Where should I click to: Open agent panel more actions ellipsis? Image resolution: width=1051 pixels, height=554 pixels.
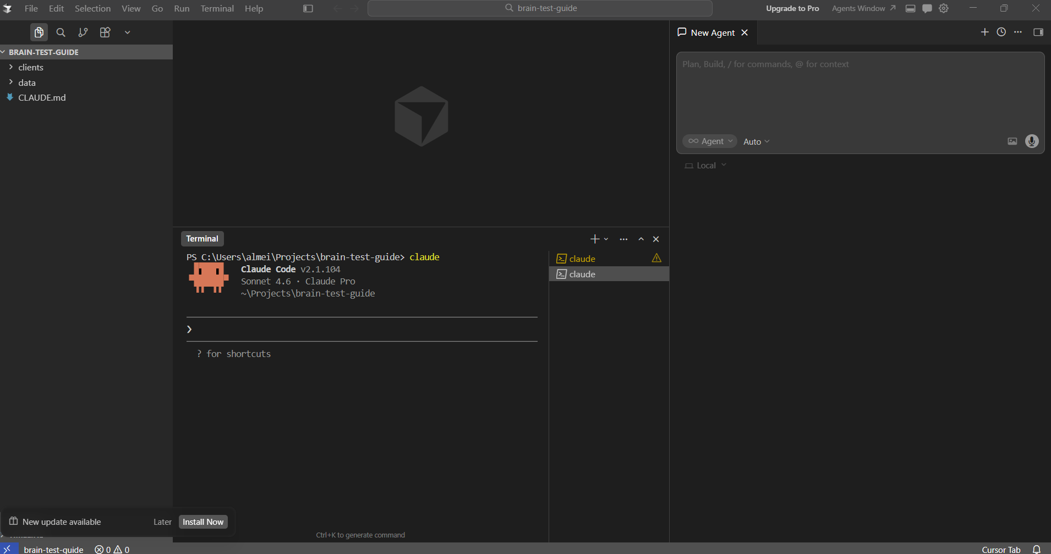[1018, 32]
